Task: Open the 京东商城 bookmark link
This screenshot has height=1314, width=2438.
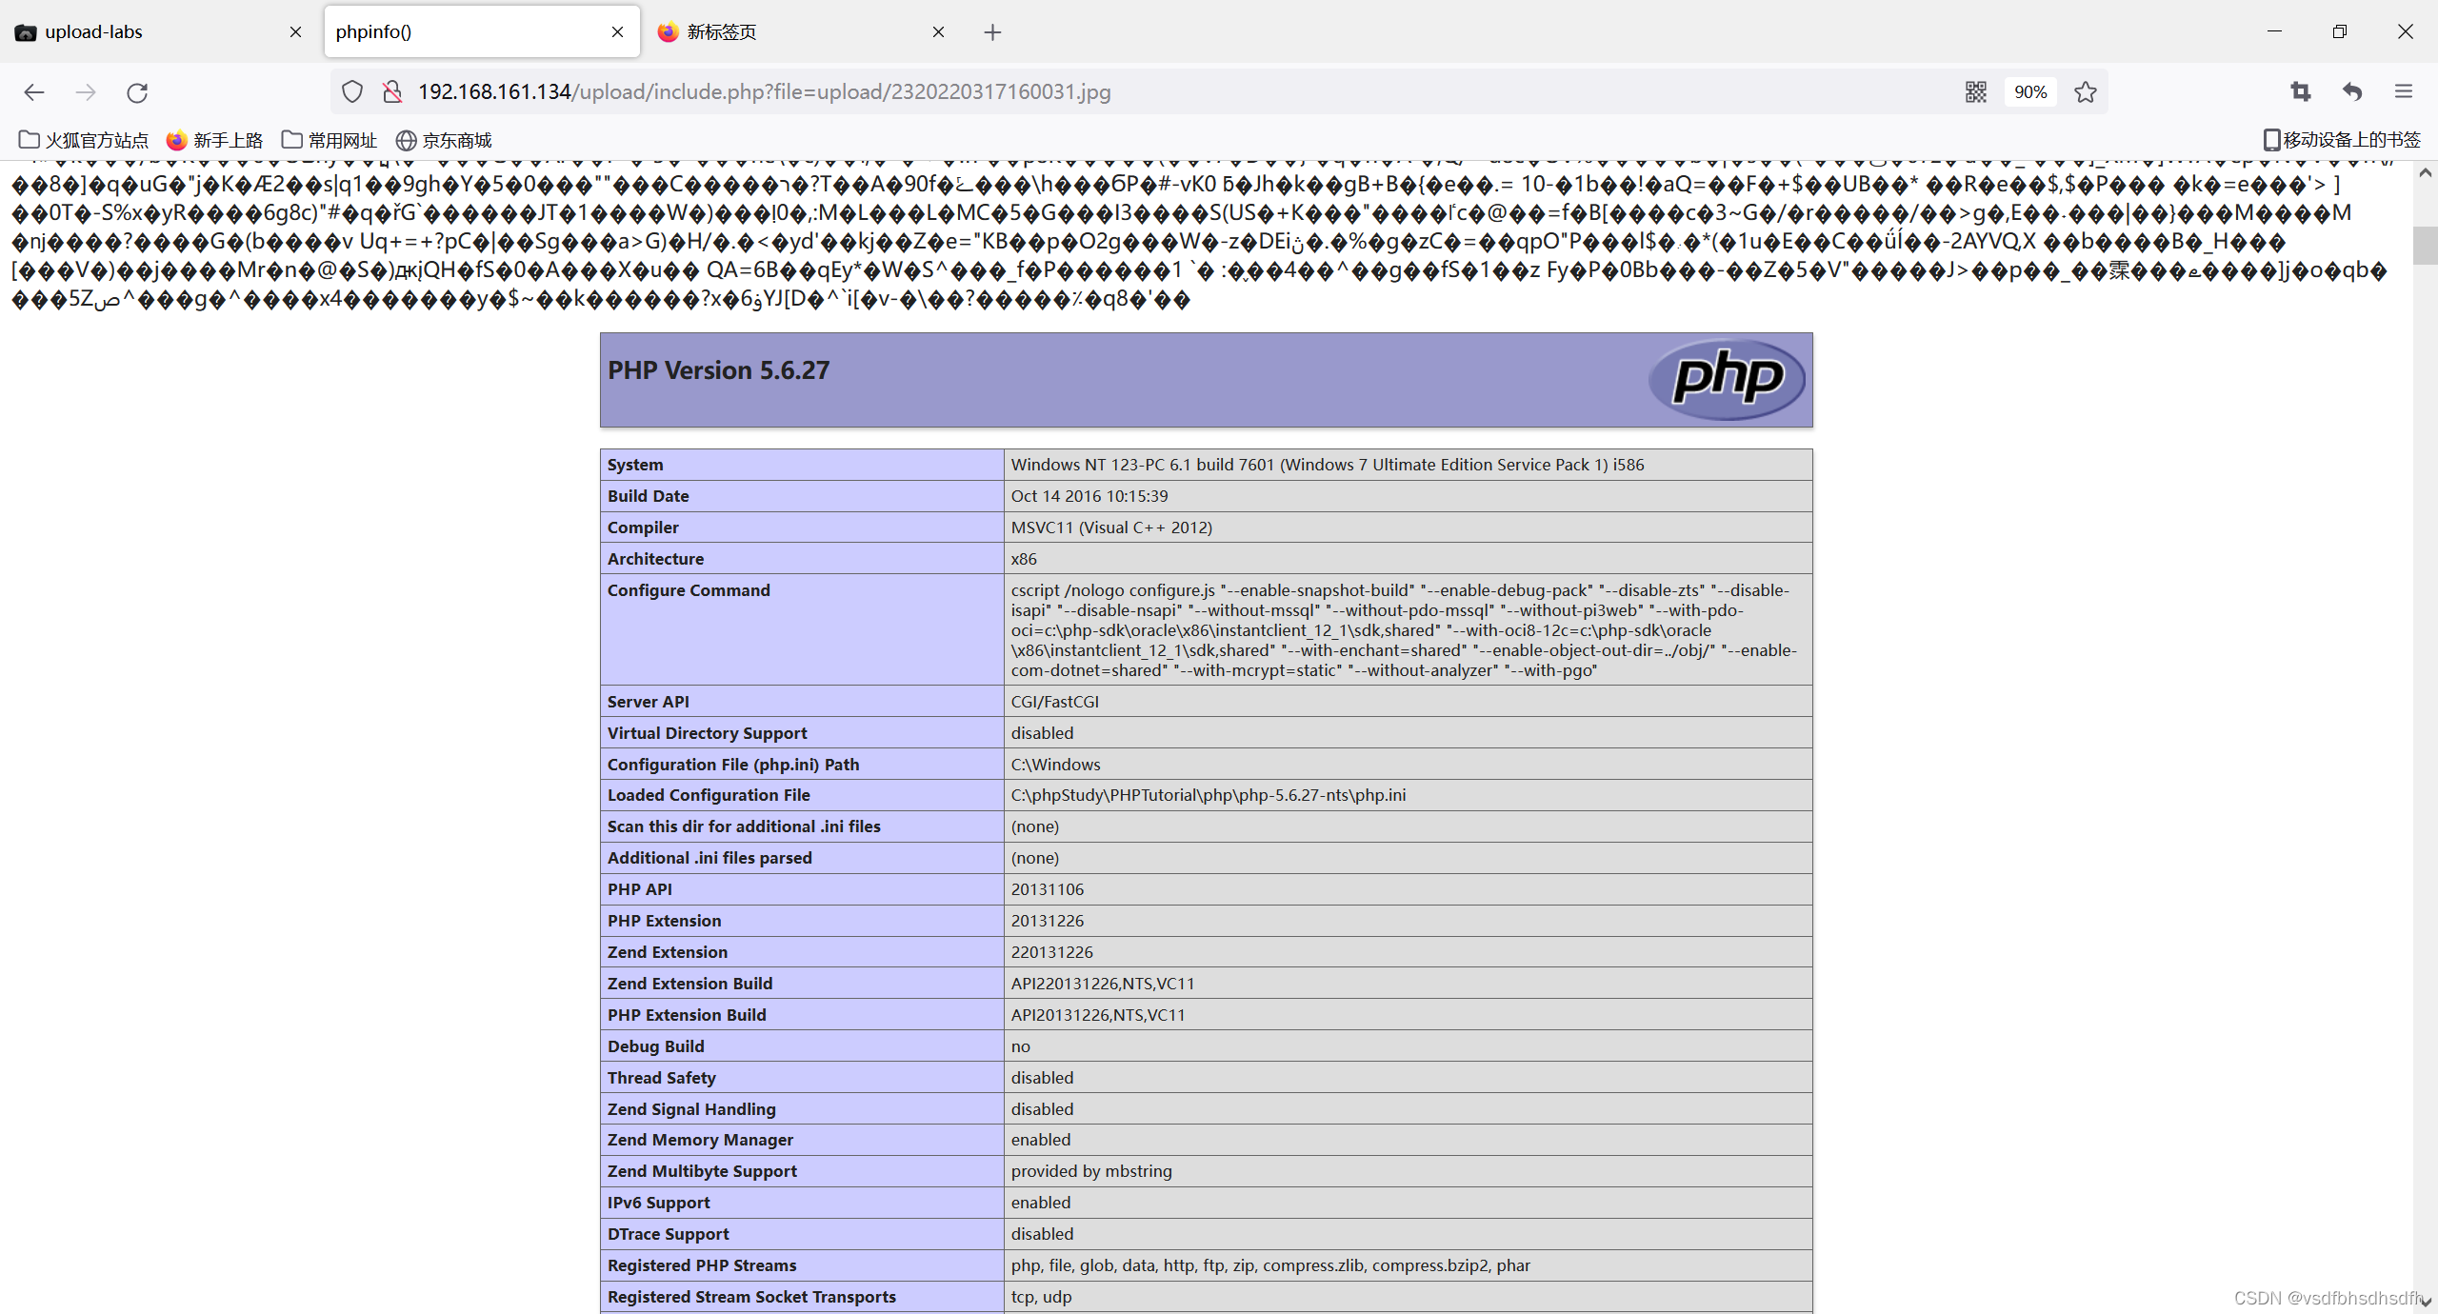Action: point(444,141)
